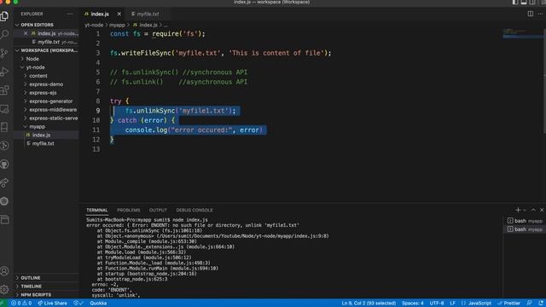The image size is (546, 307).
Task: Click Quokka in the status bar
Action: (98, 304)
